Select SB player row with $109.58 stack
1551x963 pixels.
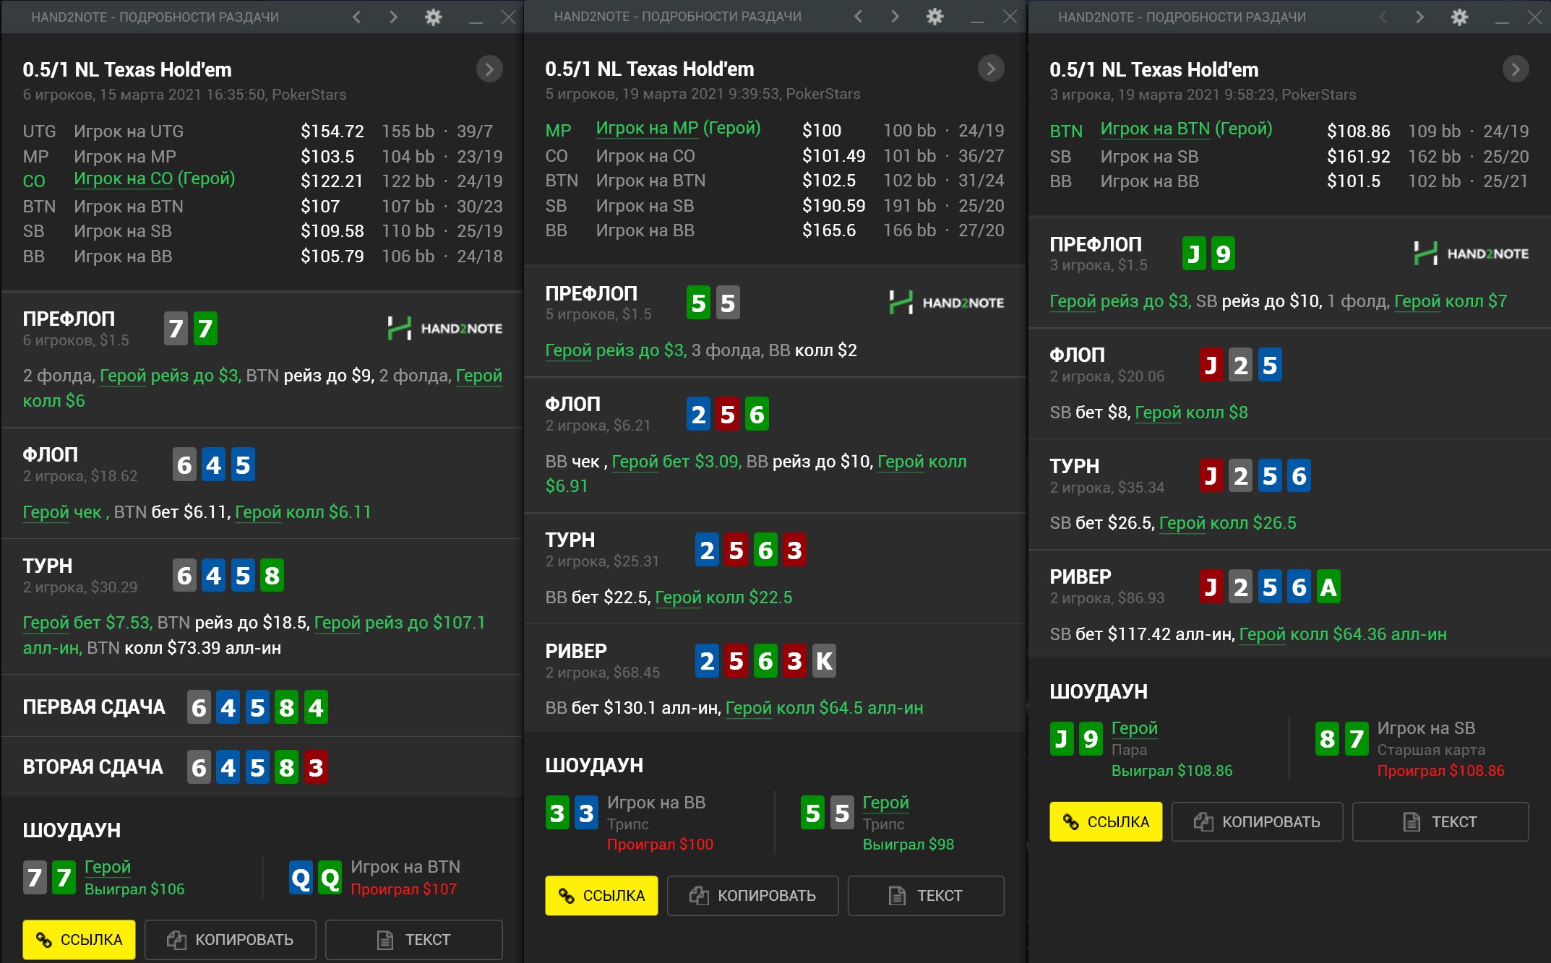pos(262,231)
